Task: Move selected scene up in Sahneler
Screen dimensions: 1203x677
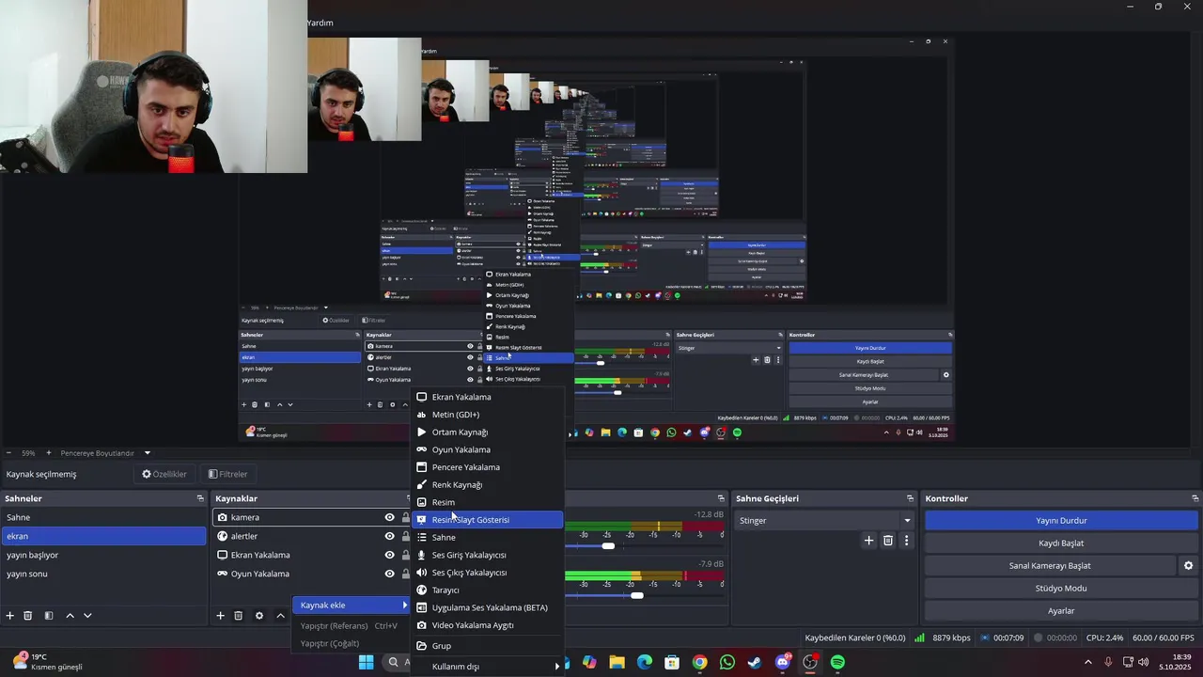Action: [70, 616]
